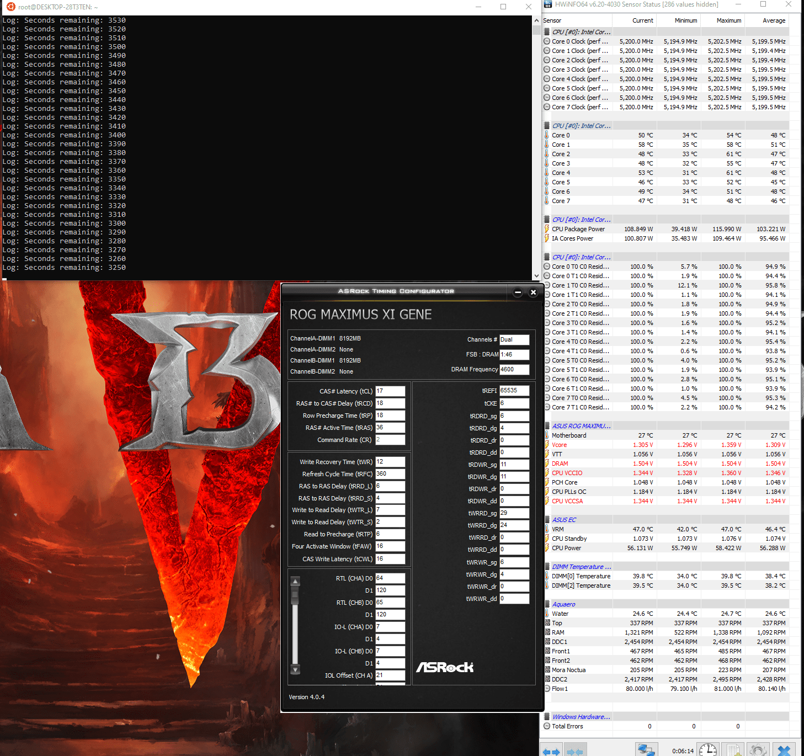The image size is (804, 756).
Task: Click the thermometer icon beside VRM row
Action: [x=547, y=529]
